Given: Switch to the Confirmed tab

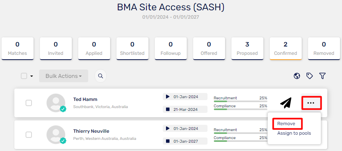Looking at the screenshot, I should point(286,48).
